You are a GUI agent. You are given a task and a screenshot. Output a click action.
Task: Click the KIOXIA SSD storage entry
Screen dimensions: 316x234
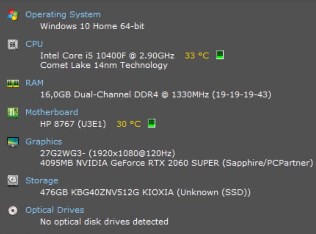(145, 192)
